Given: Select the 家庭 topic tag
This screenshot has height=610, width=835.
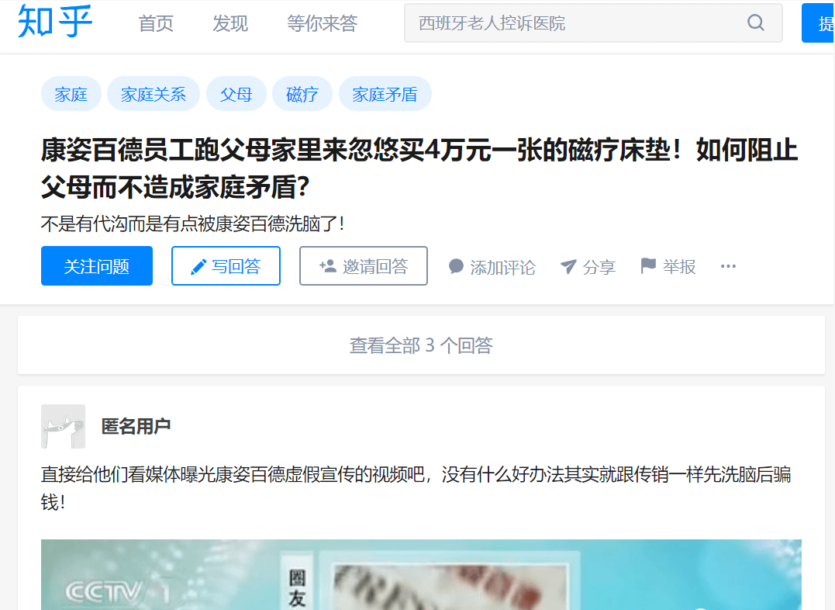Looking at the screenshot, I should pos(71,95).
